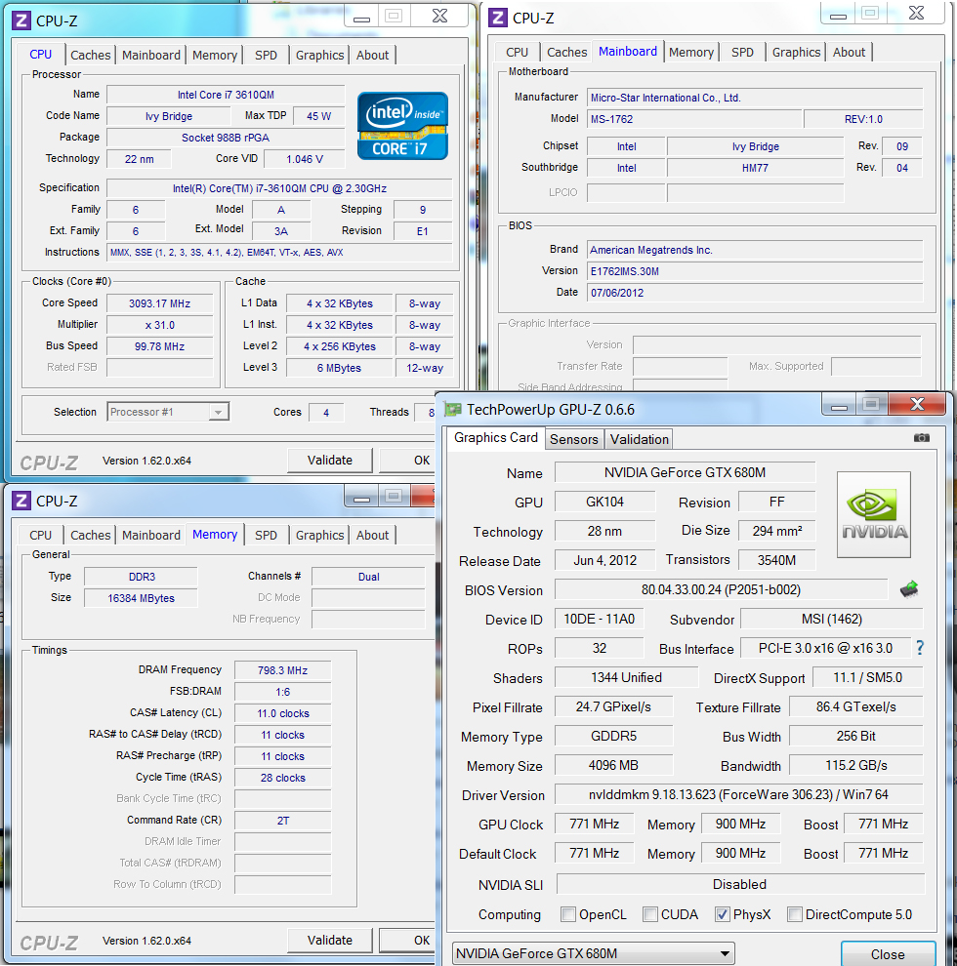Viewport: 957px width, 966px height.
Task: Click the Instructions field listing MMX, SSE
Action: click(279, 252)
